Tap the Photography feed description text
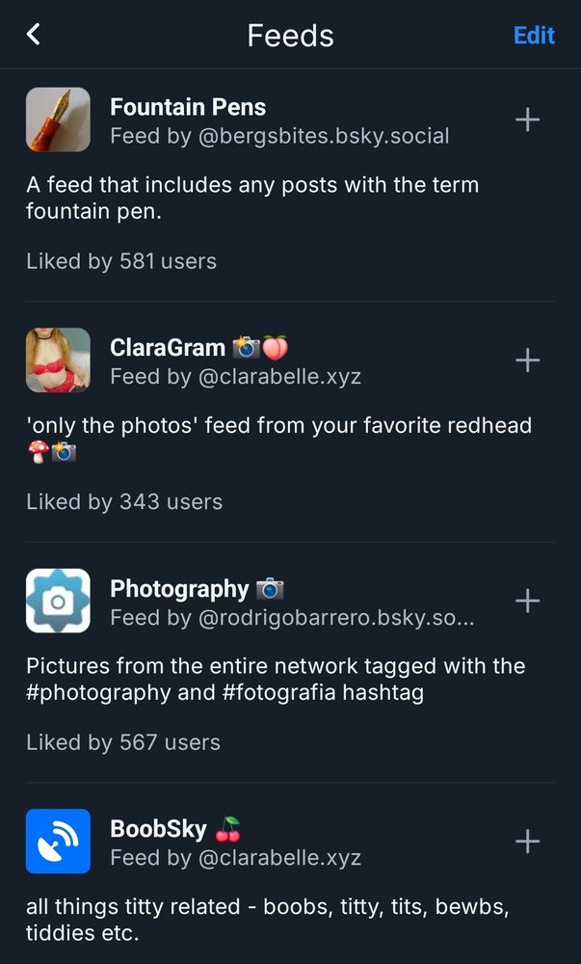 click(x=275, y=679)
